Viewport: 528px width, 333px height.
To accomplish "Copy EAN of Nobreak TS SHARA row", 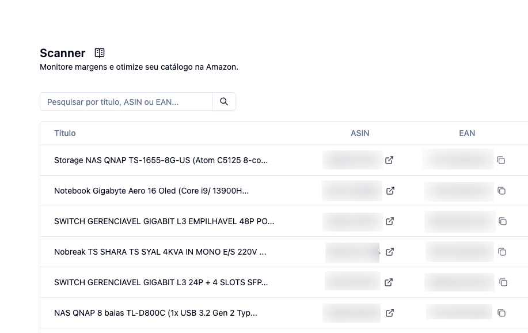I will coord(502,252).
